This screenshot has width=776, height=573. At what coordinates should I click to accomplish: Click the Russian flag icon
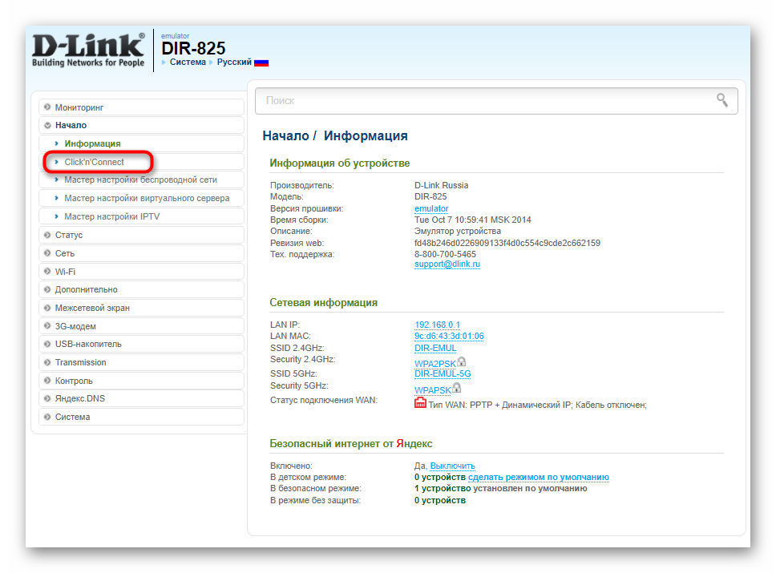[261, 63]
